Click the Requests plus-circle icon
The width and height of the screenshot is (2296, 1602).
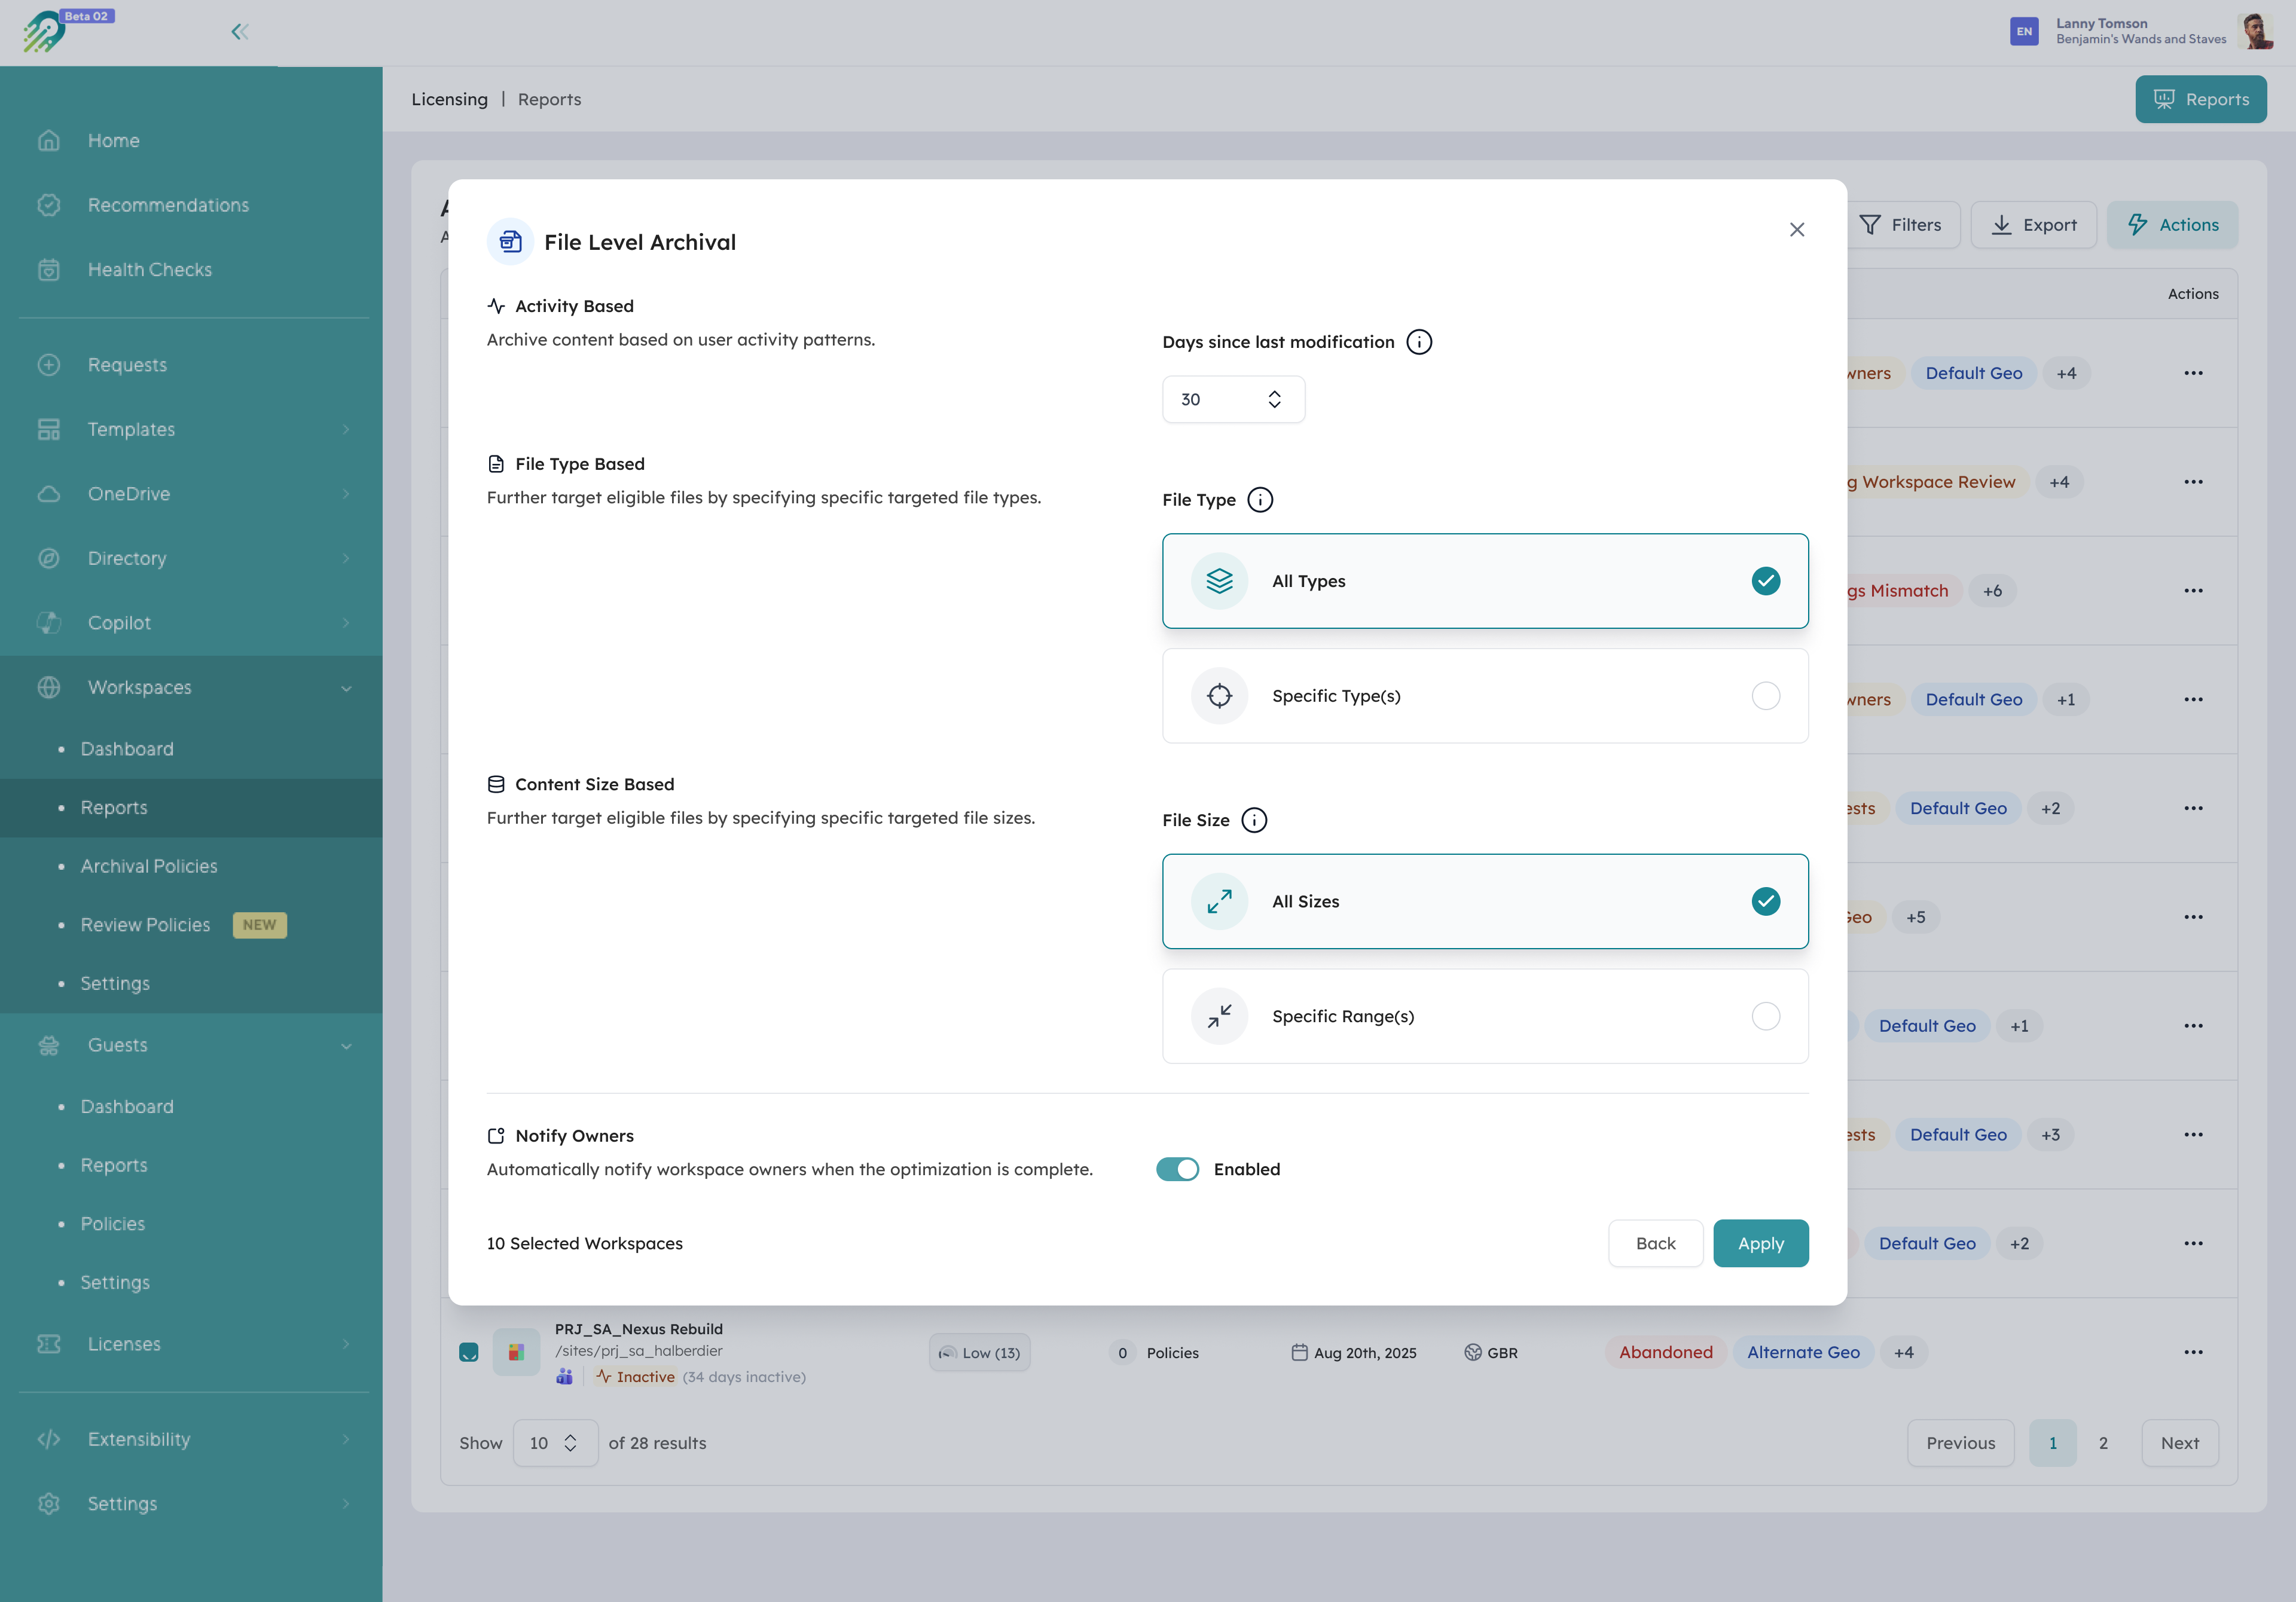49,365
